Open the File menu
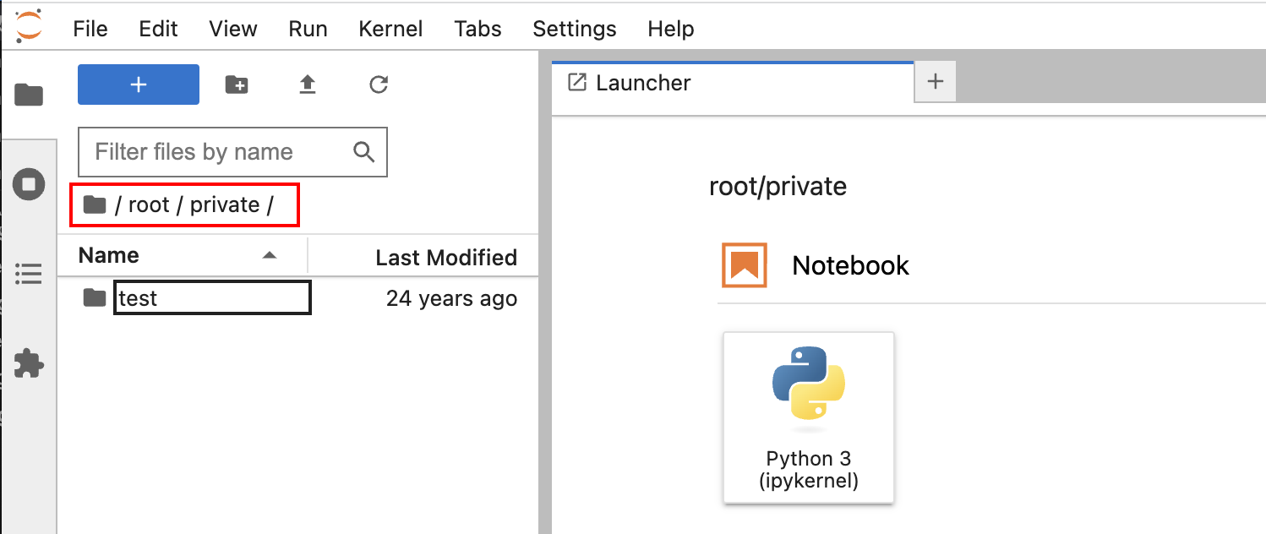This screenshot has height=534, width=1266. pos(90,29)
